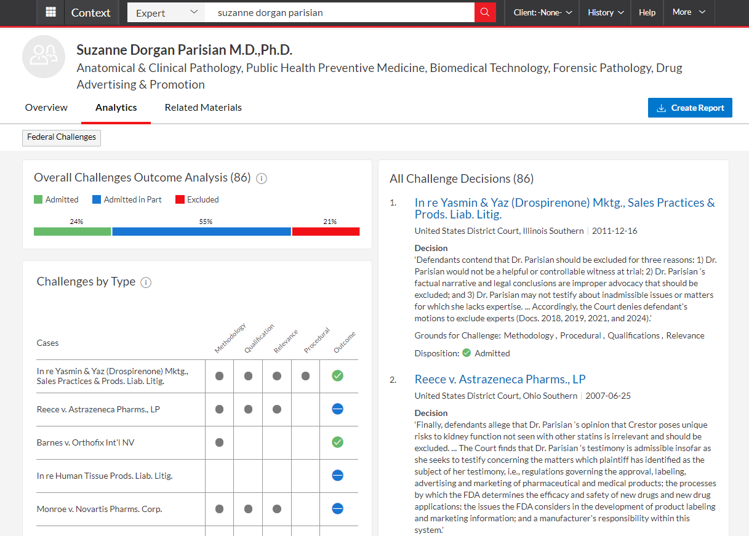Click the Suzanne Dorgan Parisian name heading

coord(184,50)
